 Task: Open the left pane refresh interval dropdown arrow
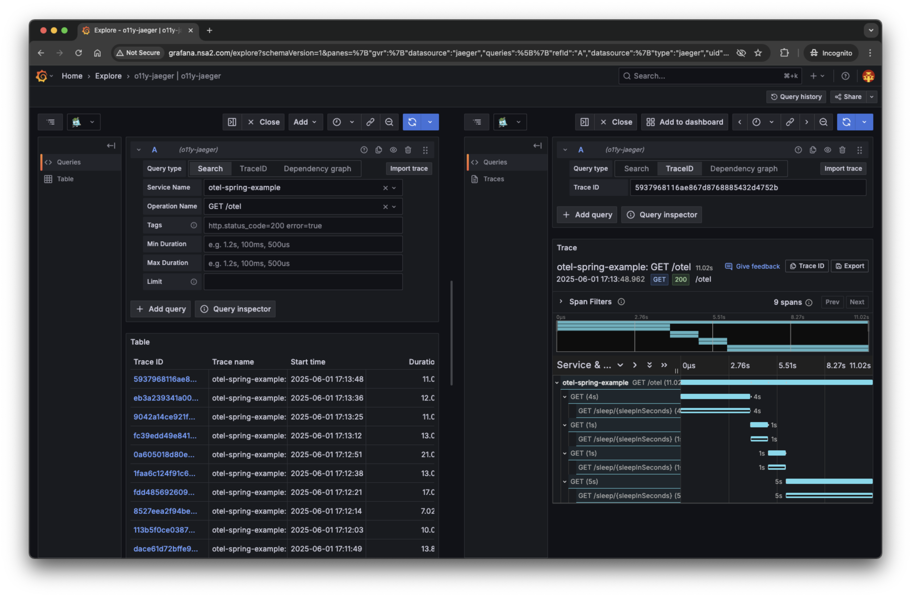[430, 122]
